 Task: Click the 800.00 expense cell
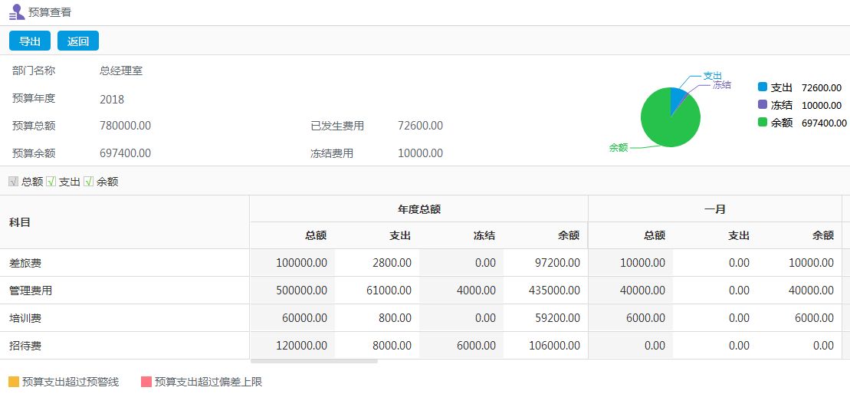click(x=377, y=319)
